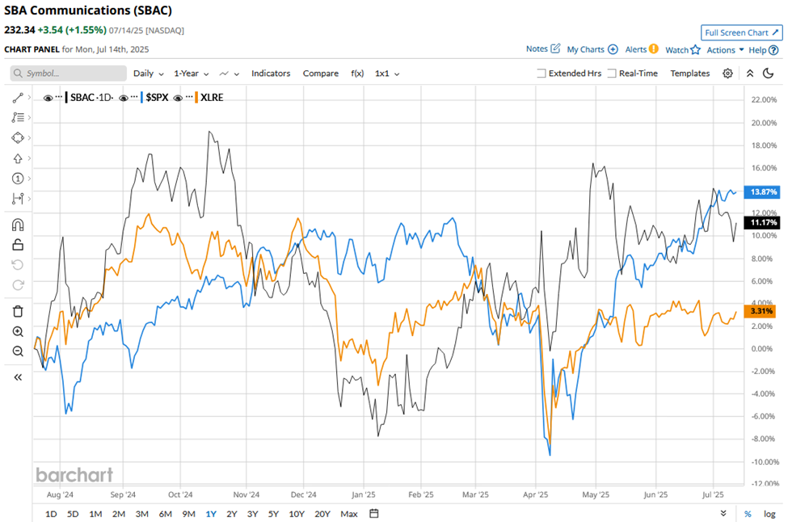Viewport: 788px width, 522px height.
Task: Redo last chart action
Action: click(18, 285)
